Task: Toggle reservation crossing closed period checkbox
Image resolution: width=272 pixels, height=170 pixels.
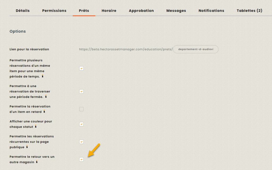Action: pyautogui.click(x=82, y=91)
